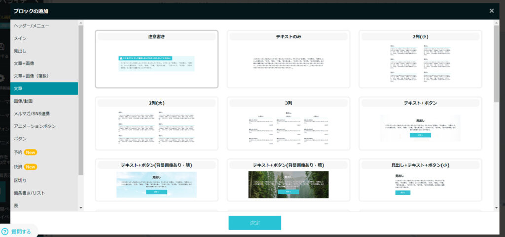This screenshot has width=505, height=237.
Task: Pick テキスト+ボタン(背景画像あり・暗) template
Action: pos(289,180)
